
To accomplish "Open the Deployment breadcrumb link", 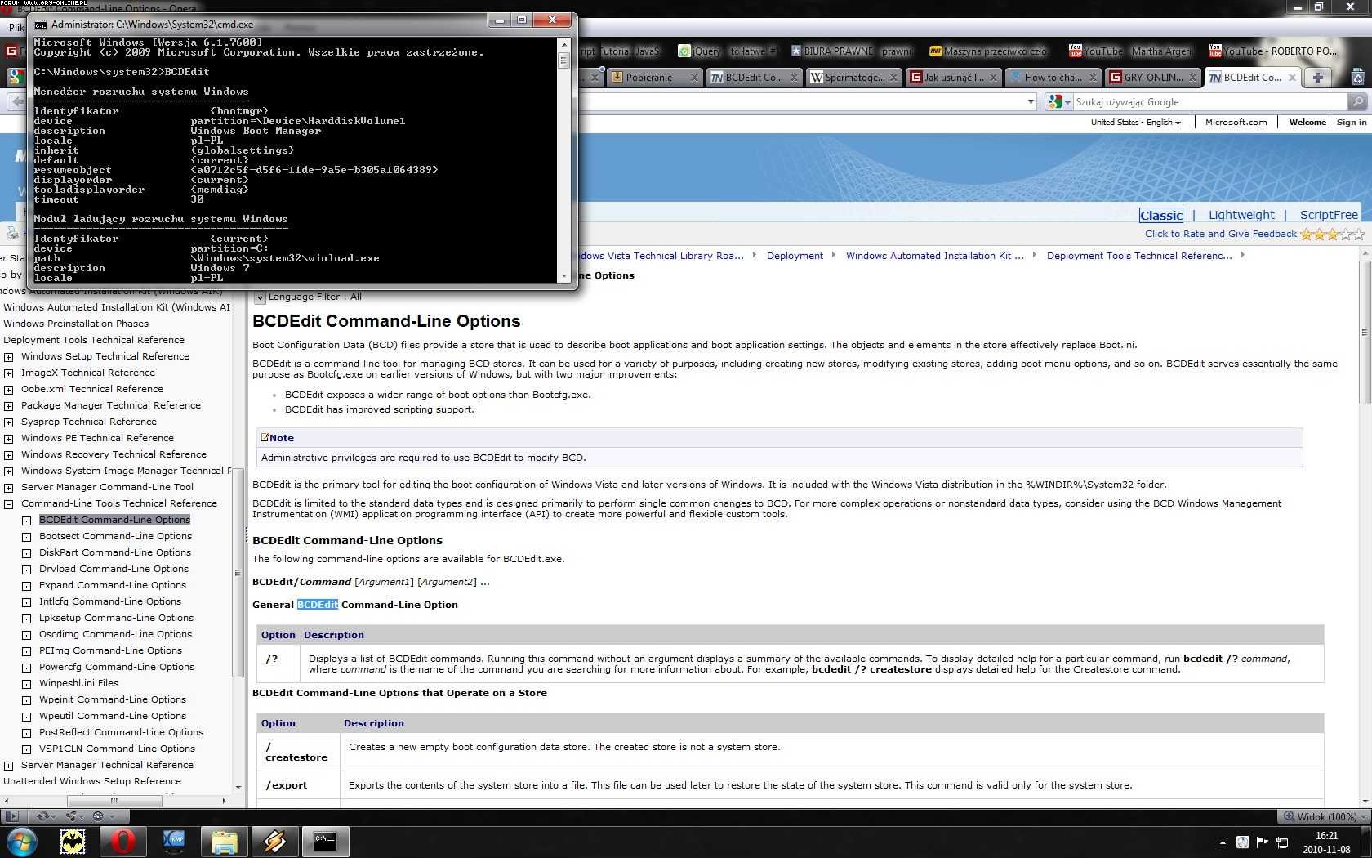I will click(795, 256).
